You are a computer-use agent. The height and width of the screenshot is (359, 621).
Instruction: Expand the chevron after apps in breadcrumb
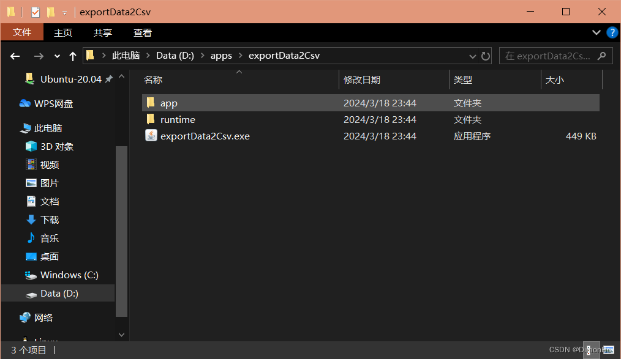[241, 56]
